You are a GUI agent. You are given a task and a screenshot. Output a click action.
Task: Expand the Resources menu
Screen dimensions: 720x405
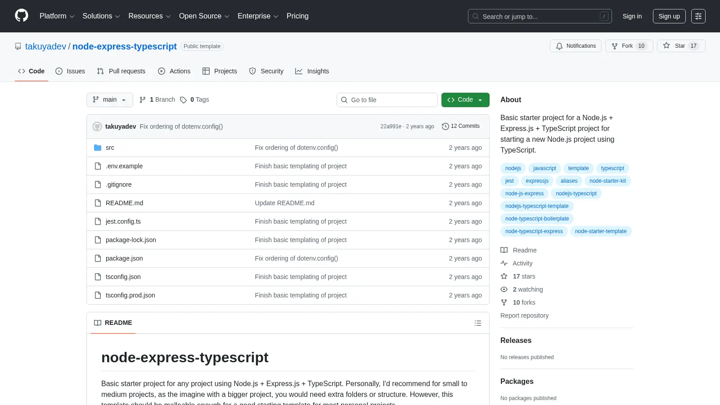(149, 16)
